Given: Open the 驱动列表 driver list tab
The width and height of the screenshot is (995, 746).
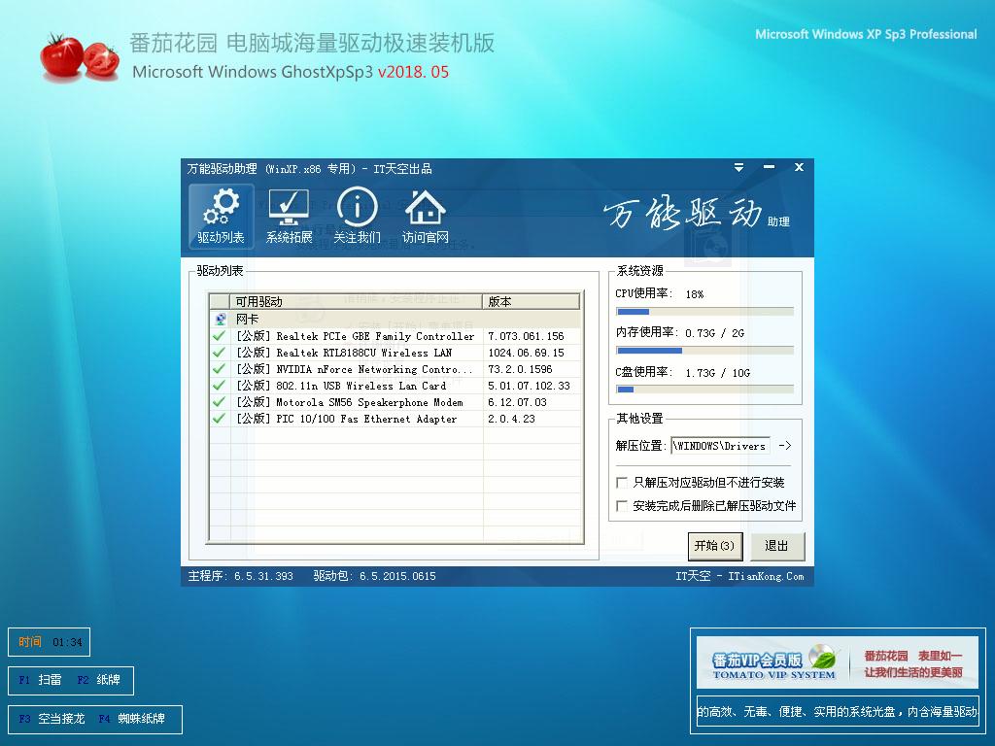Looking at the screenshot, I should tap(221, 216).
